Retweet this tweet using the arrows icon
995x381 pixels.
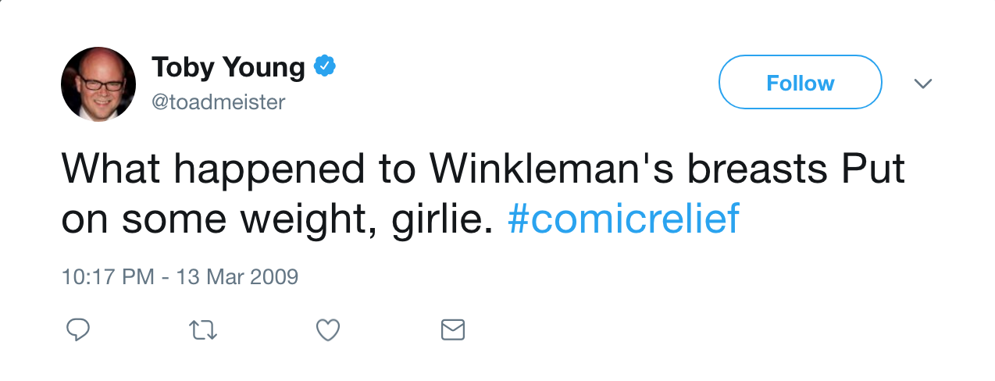(x=204, y=330)
